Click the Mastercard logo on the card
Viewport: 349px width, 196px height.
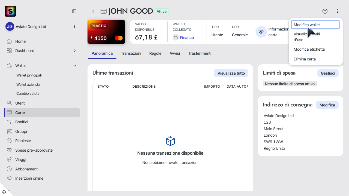point(119,38)
